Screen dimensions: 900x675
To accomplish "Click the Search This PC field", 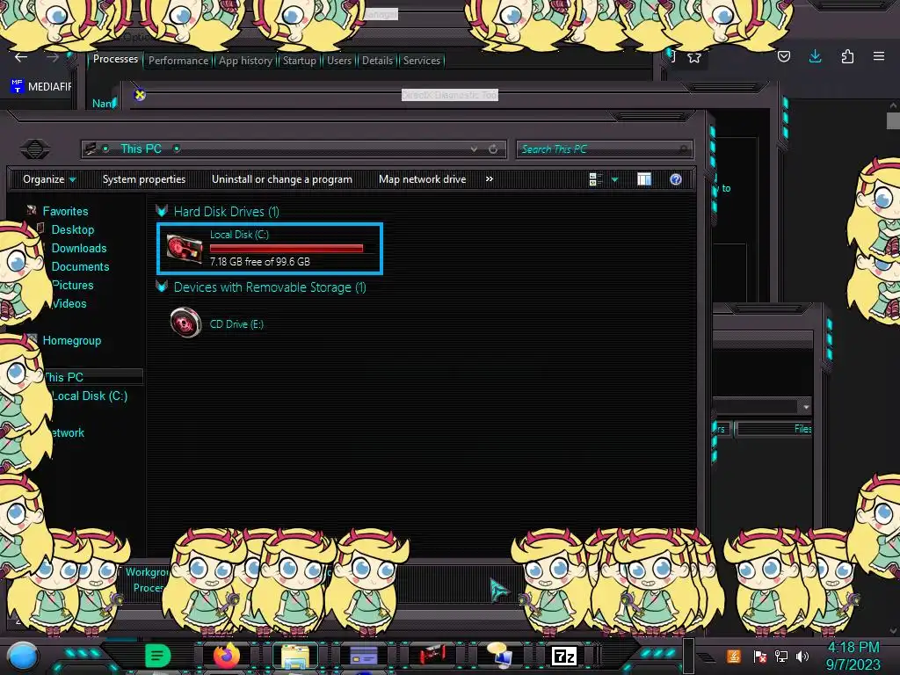I will pyautogui.click(x=605, y=149).
